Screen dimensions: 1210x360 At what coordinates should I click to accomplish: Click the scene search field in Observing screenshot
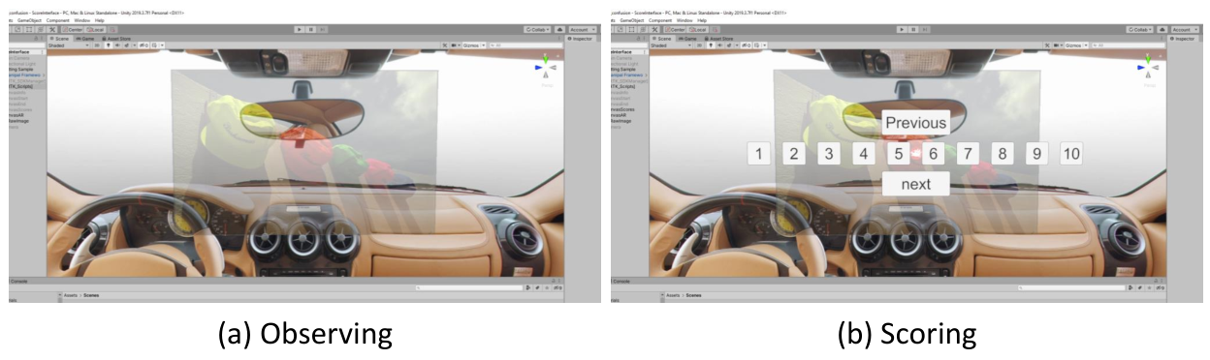tap(525, 45)
